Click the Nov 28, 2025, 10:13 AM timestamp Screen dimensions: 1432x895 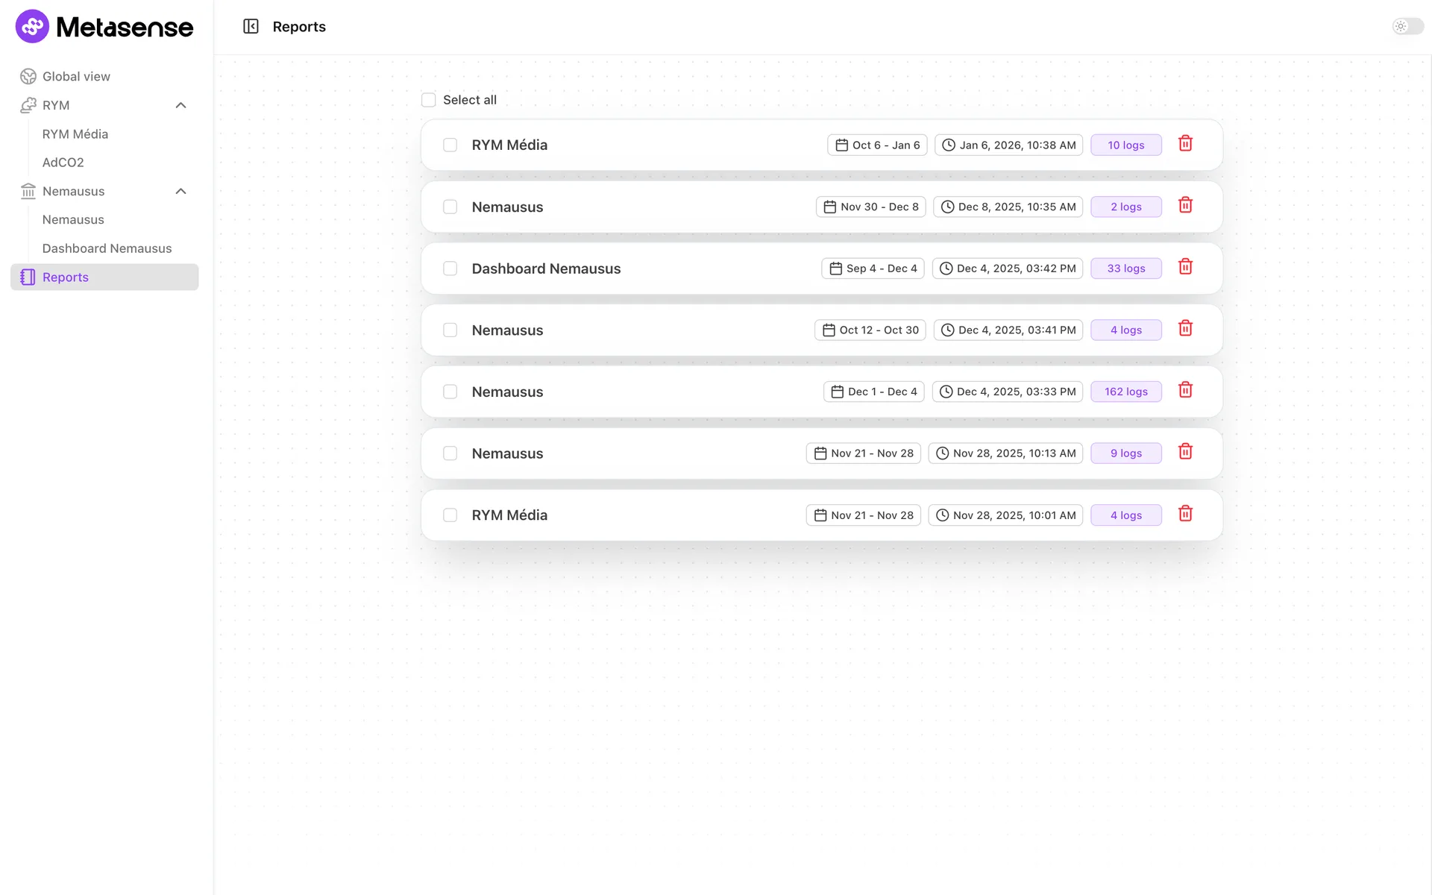click(1005, 453)
